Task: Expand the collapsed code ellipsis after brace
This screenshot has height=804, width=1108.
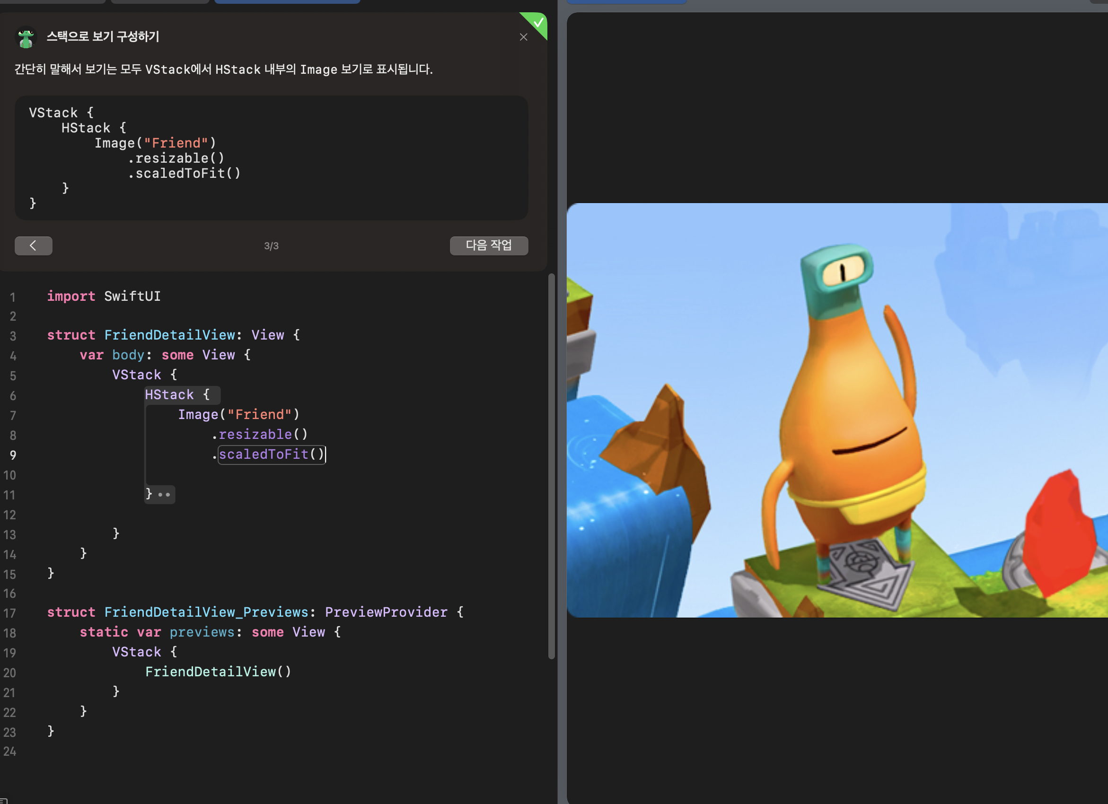Action: (165, 495)
